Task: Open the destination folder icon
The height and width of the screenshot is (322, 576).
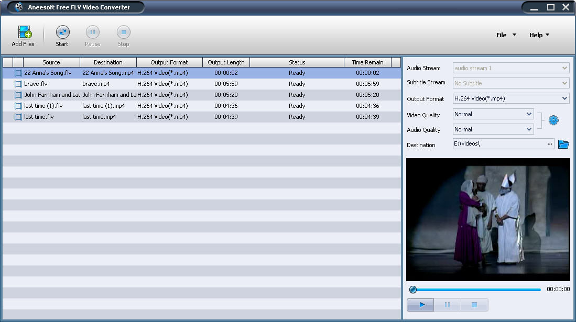Action: point(563,144)
